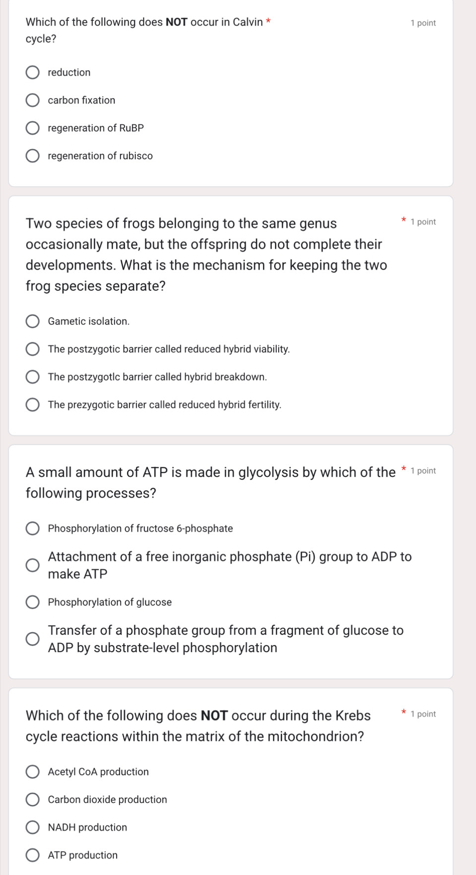
Task: Choose "regeneration of RuBP" option
Action: tap(33, 128)
